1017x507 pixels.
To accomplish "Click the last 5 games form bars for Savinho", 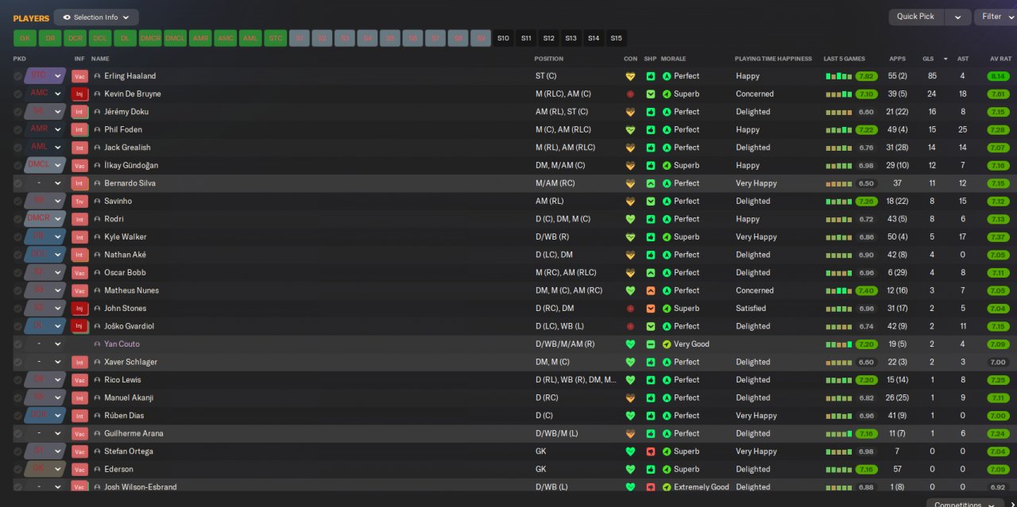I will tap(839, 201).
